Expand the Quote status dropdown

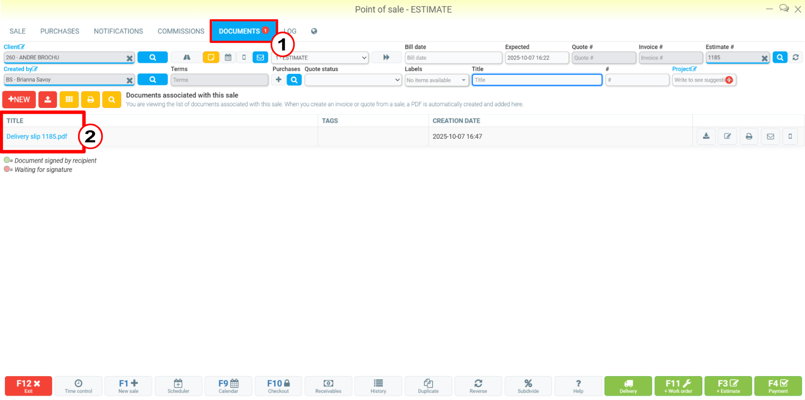353,80
